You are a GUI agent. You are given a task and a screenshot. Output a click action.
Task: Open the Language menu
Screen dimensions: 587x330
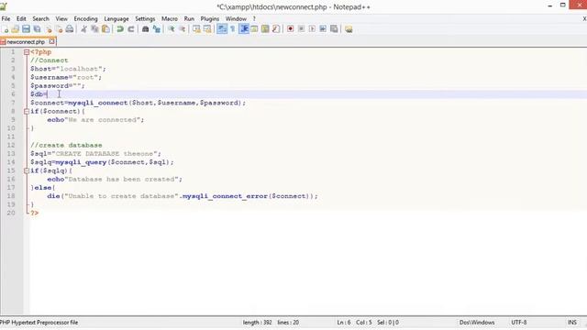(116, 18)
